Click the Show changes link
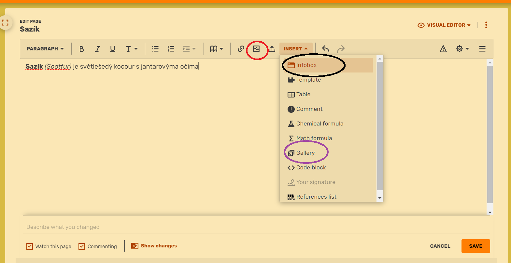 click(x=154, y=246)
